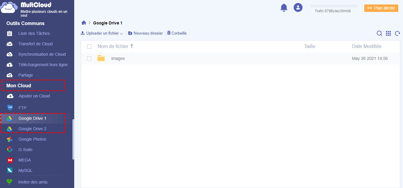Click the images folder icon
The width and height of the screenshot is (403, 188).
click(x=101, y=58)
